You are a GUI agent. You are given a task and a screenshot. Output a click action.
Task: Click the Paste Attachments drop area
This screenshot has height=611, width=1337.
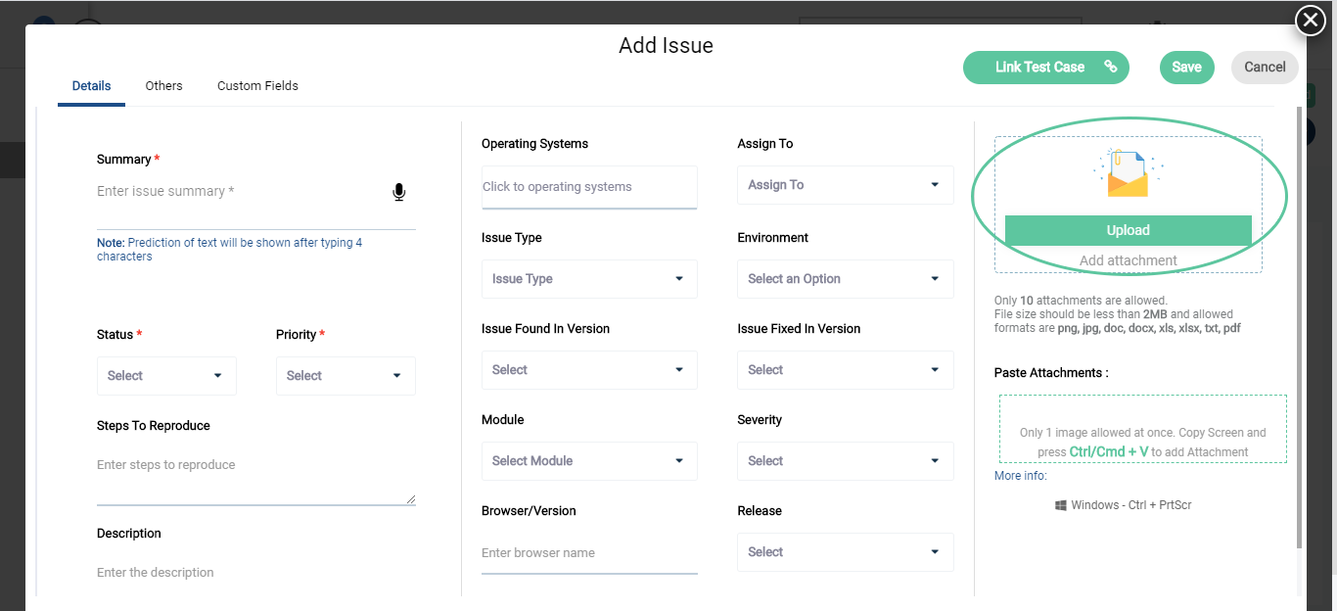pos(1142,429)
